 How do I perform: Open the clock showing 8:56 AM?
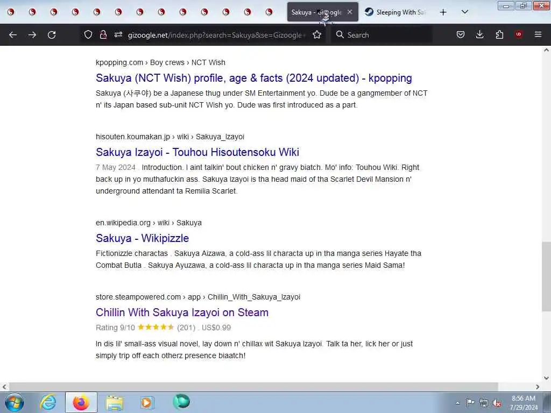point(524,403)
